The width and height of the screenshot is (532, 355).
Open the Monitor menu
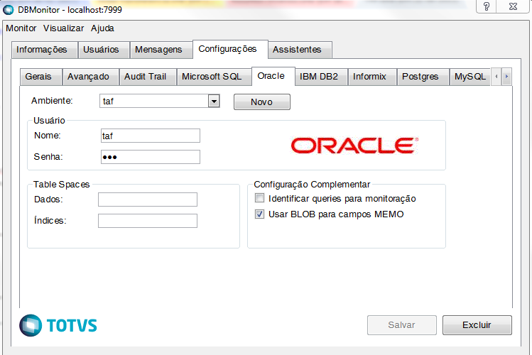[x=21, y=28]
